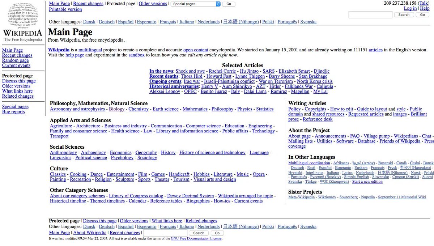
Task: Open Visual arts and design link
Action: click(214, 179)
